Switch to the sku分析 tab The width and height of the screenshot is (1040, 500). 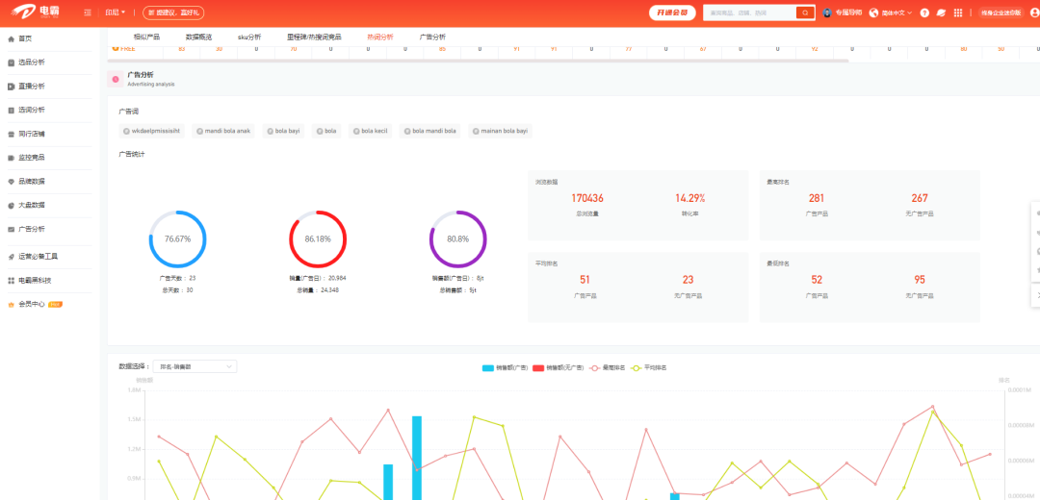[x=249, y=37]
